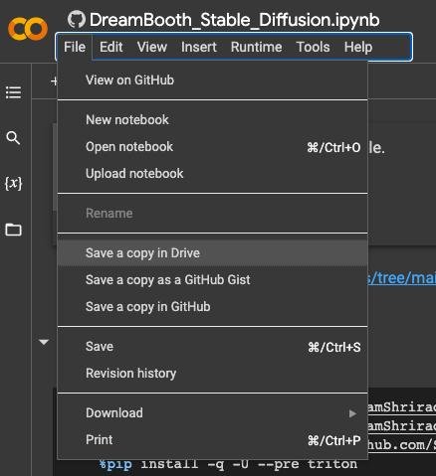The height and width of the screenshot is (476, 436).
Task: Open the Tools menu
Action: (x=313, y=47)
